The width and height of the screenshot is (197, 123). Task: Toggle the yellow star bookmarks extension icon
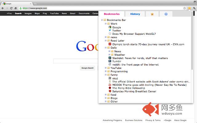[x=189, y=8]
